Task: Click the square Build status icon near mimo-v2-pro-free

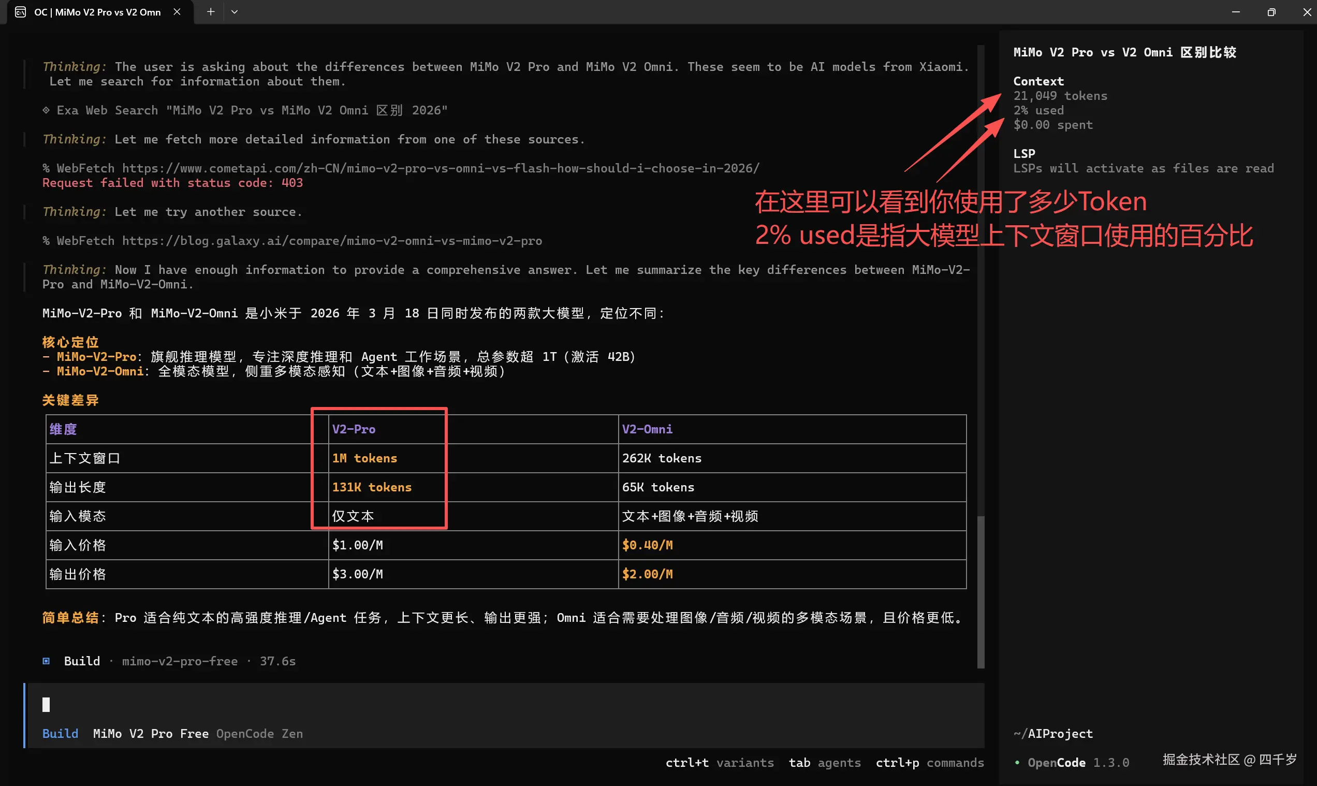Action: pos(46,661)
